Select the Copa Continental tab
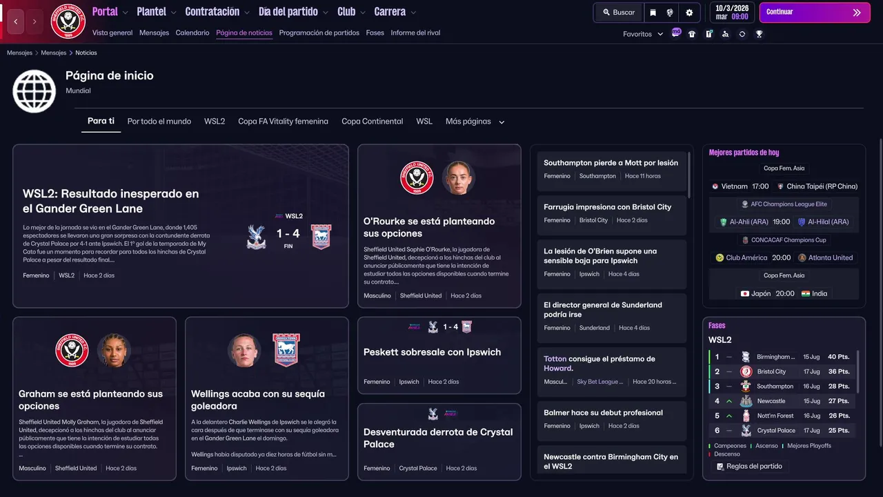 (x=372, y=121)
